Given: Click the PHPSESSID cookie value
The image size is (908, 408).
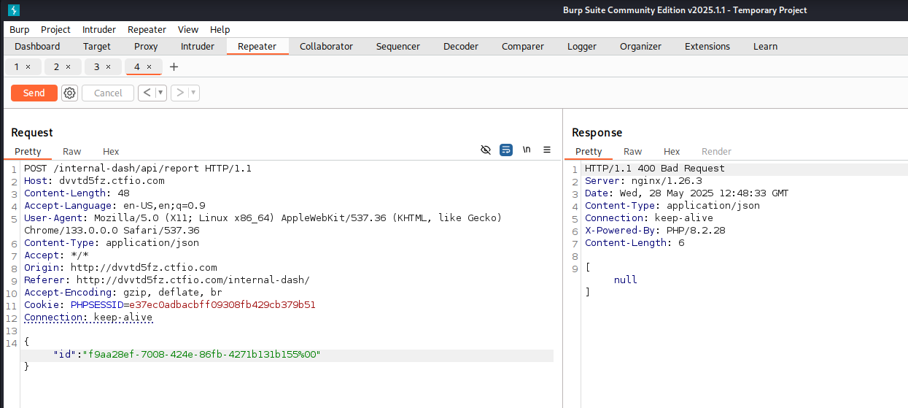Looking at the screenshot, I should pos(222,304).
